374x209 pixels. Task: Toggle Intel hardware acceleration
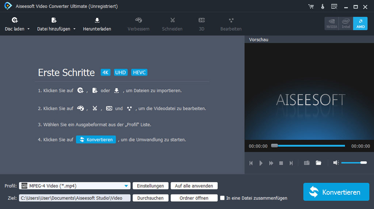point(346,23)
